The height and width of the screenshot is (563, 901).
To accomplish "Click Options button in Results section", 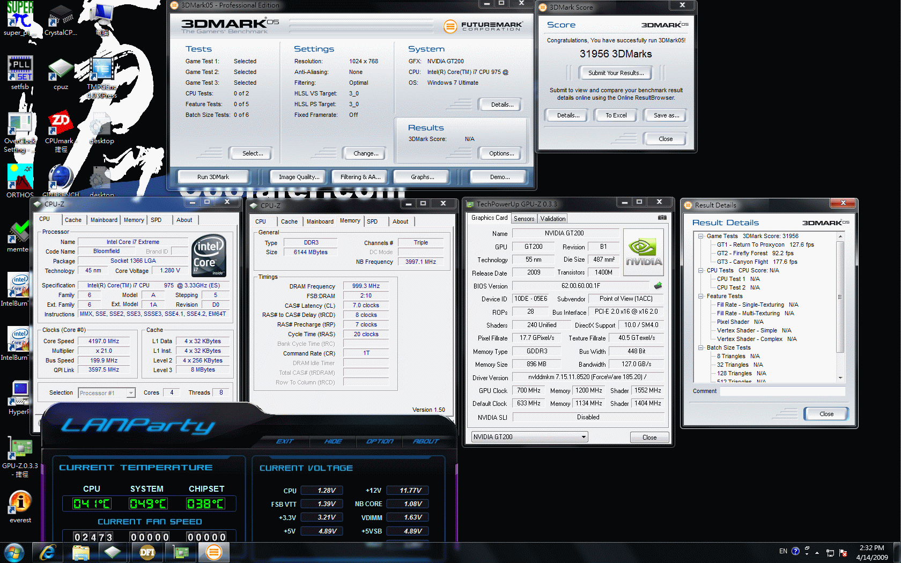I will [501, 153].
